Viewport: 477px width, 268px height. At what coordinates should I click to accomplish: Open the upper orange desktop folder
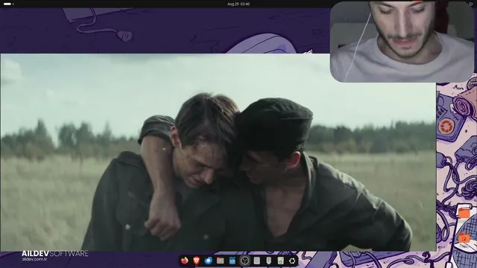pyautogui.click(x=464, y=213)
